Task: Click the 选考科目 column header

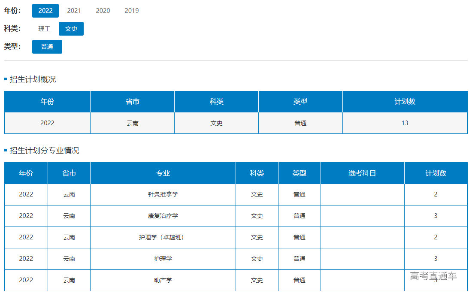Action: point(362,173)
